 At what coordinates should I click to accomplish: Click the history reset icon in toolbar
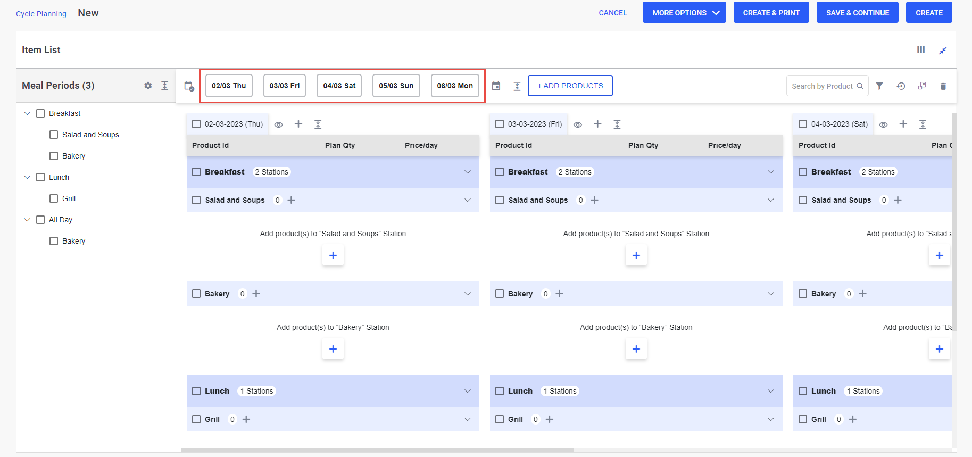tap(901, 86)
